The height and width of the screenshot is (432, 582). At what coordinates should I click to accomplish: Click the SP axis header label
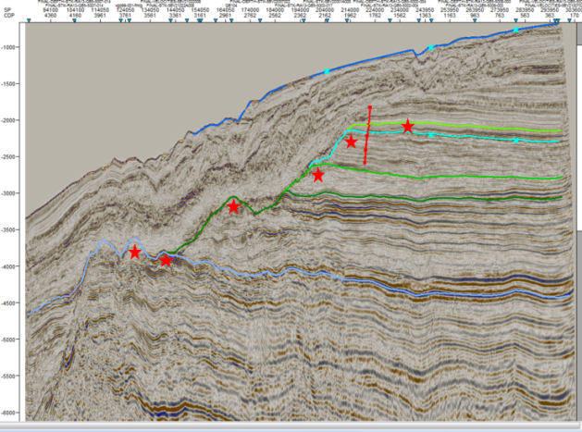pyautogui.click(x=7, y=9)
